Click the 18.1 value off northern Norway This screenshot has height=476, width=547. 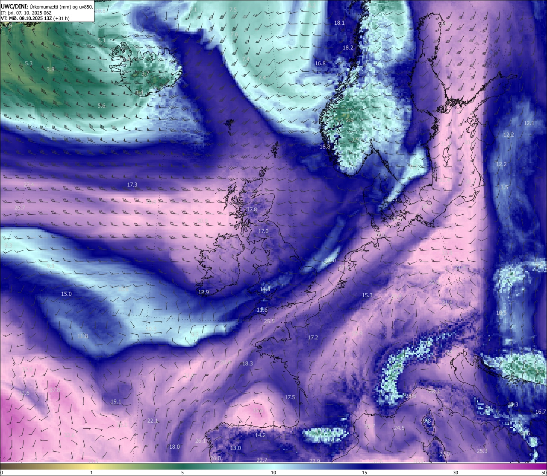[x=339, y=23]
